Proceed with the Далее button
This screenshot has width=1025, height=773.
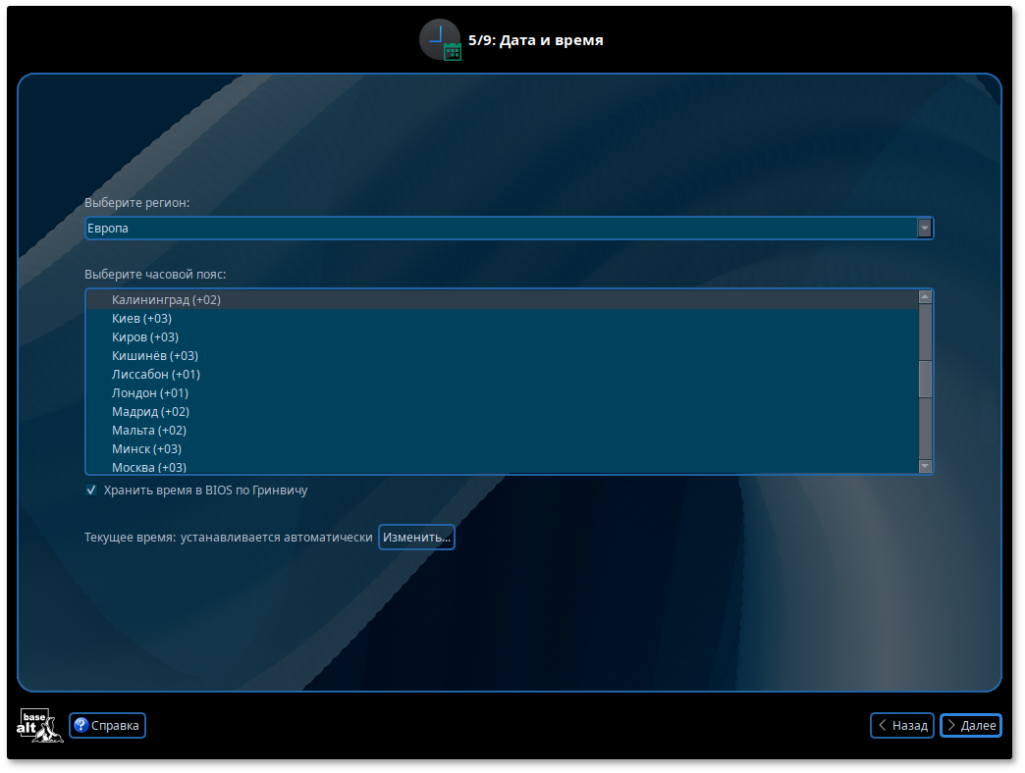[x=970, y=726]
